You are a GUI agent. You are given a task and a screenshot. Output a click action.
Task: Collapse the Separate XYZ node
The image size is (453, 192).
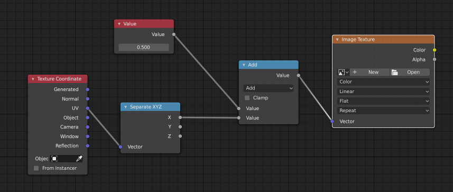[125, 107]
